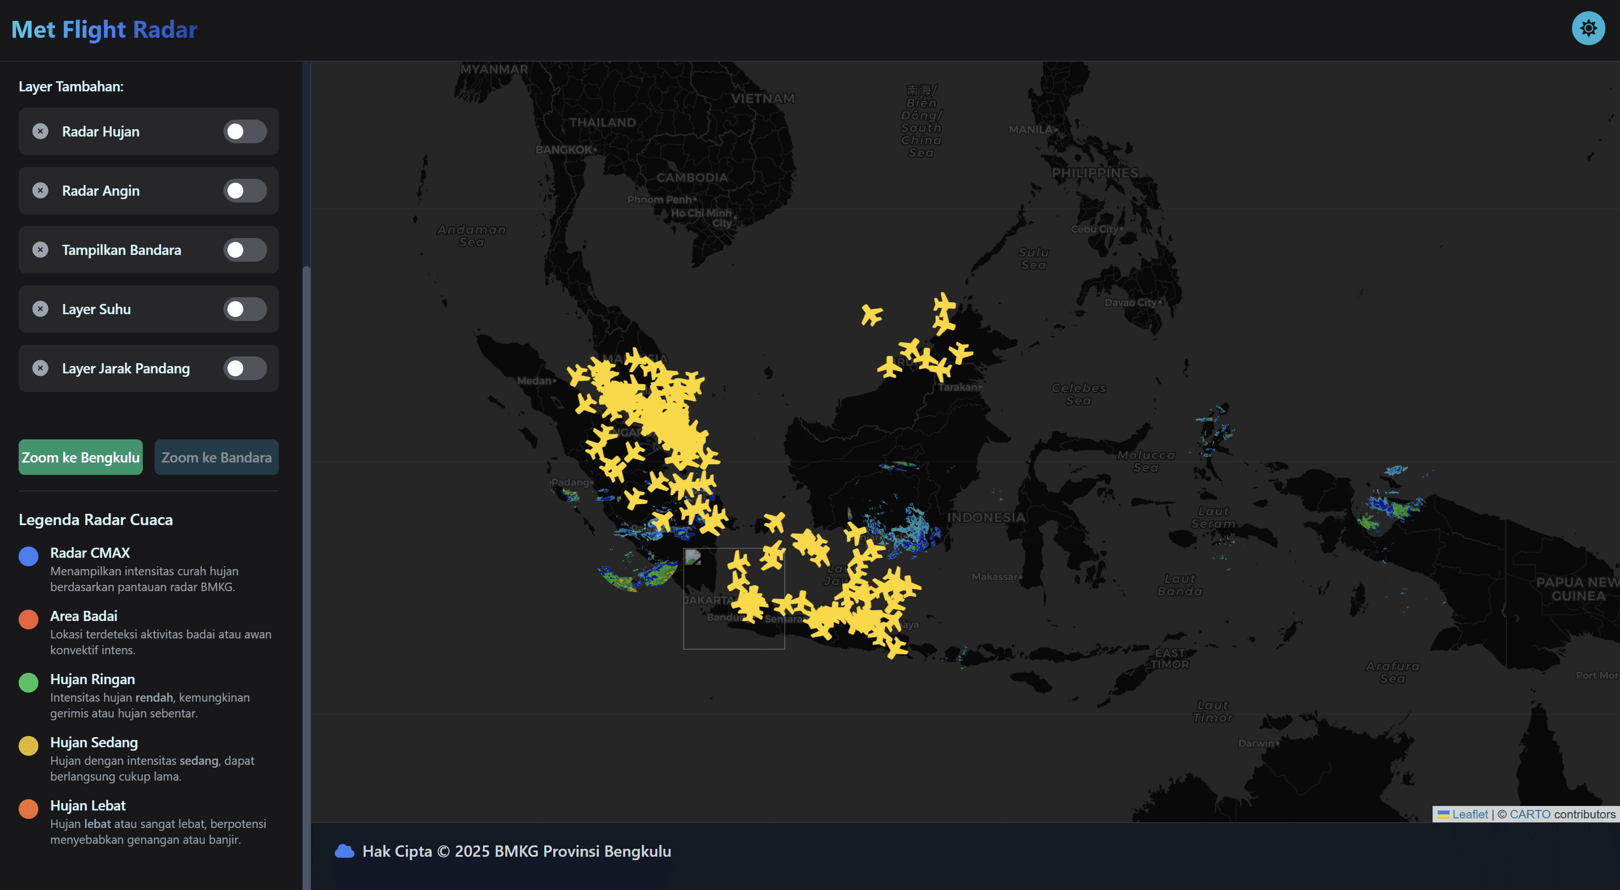Screen dimensions: 1620x890
Task: Click the x icon beside Layer Suhu
Action: tap(40, 309)
